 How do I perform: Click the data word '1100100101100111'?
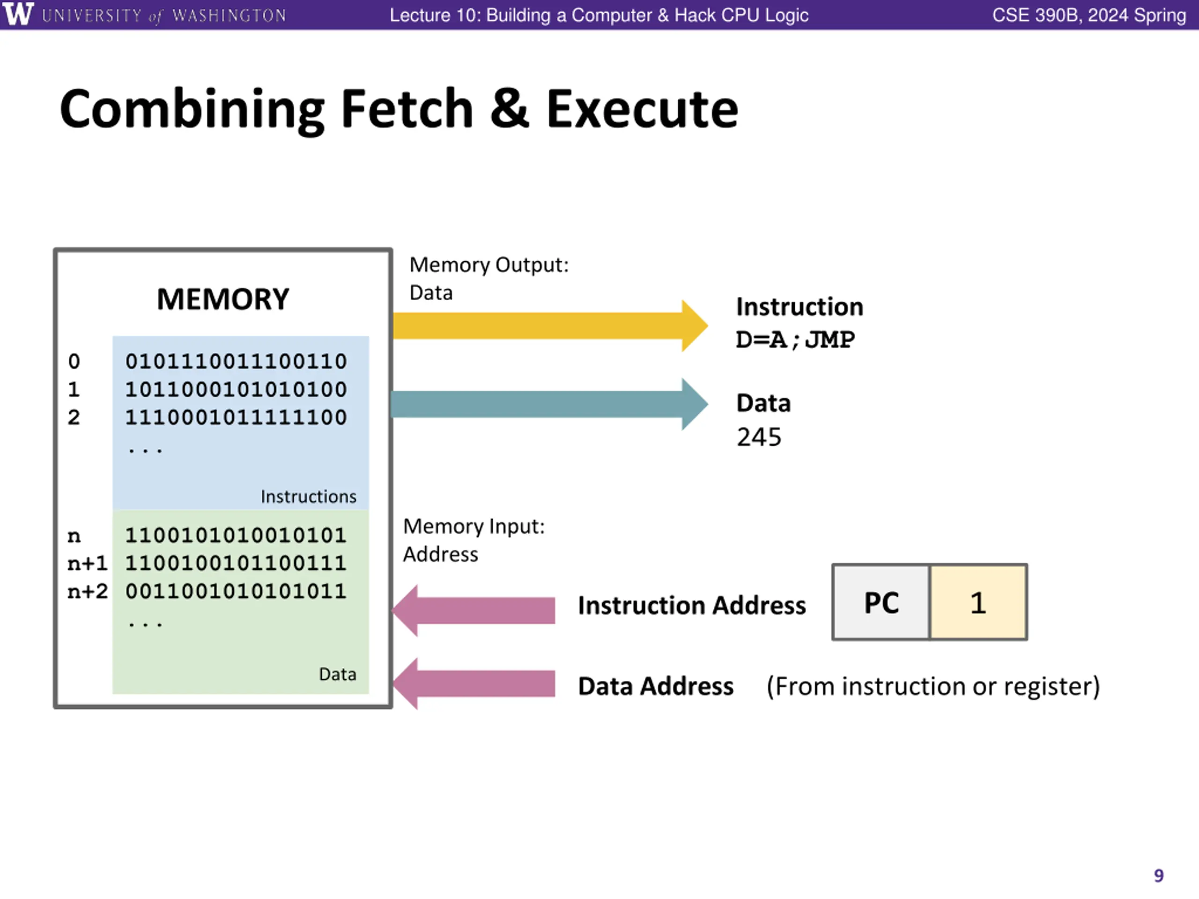pyautogui.click(x=236, y=563)
